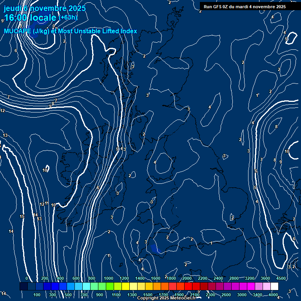
Task: Click the orange legend swatch for 1600-1700
Action: click(157, 286)
